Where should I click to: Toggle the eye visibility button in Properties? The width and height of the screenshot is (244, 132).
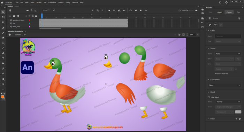[215, 25]
